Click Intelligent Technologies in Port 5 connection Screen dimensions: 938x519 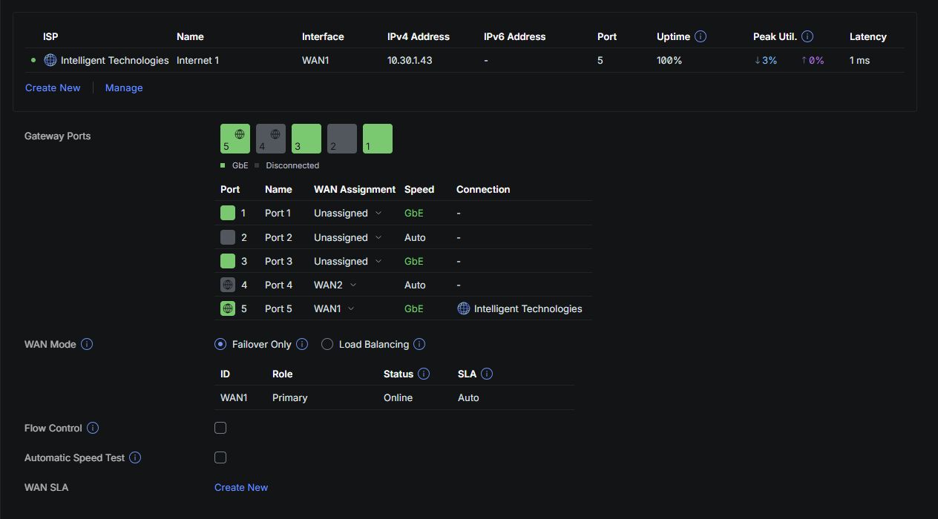(x=528, y=308)
